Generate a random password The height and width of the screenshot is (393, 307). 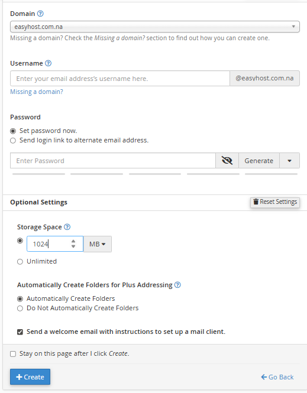259,160
